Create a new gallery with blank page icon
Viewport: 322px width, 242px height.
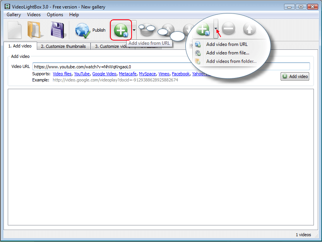pos(15,30)
